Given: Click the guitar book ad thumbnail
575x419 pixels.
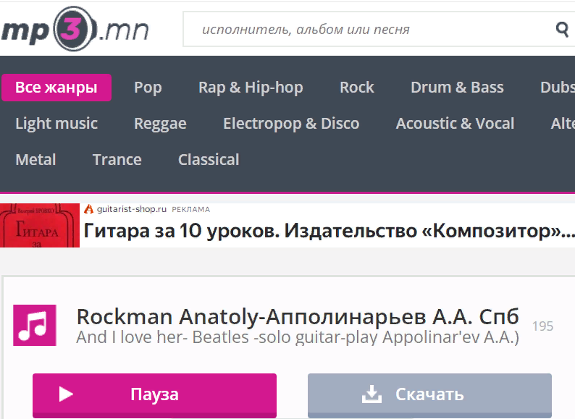Looking at the screenshot, I should (x=40, y=225).
